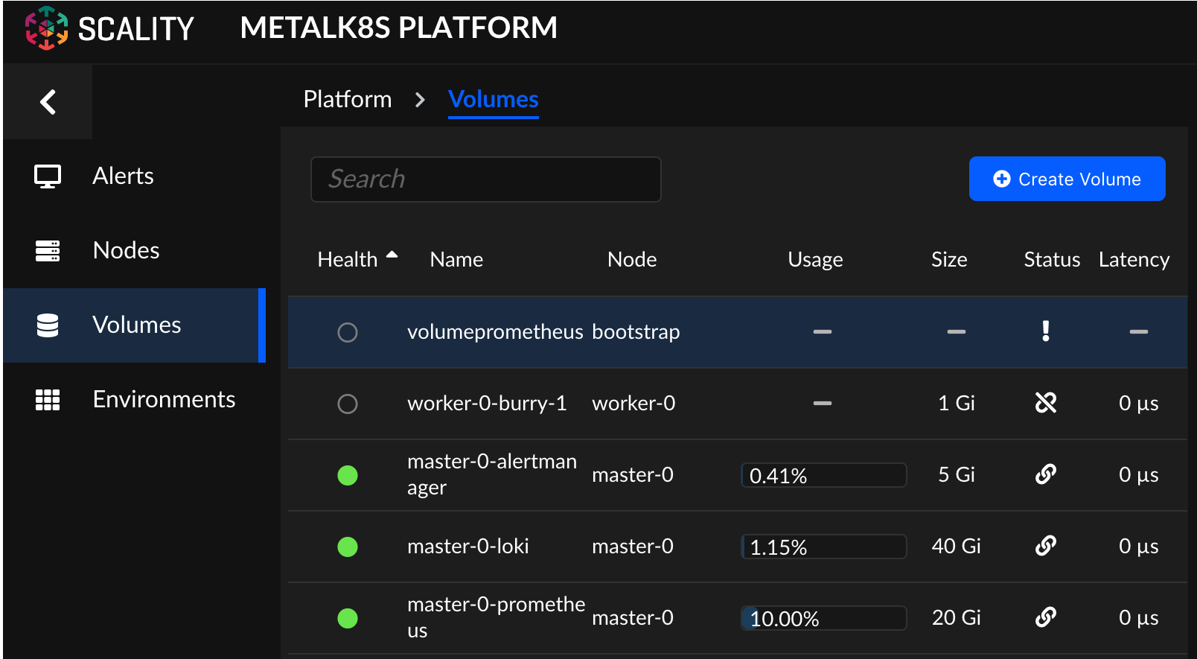This screenshot has width=1197, height=659.
Task: Click the breadcrumb chevron separator
Action: [421, 100]
